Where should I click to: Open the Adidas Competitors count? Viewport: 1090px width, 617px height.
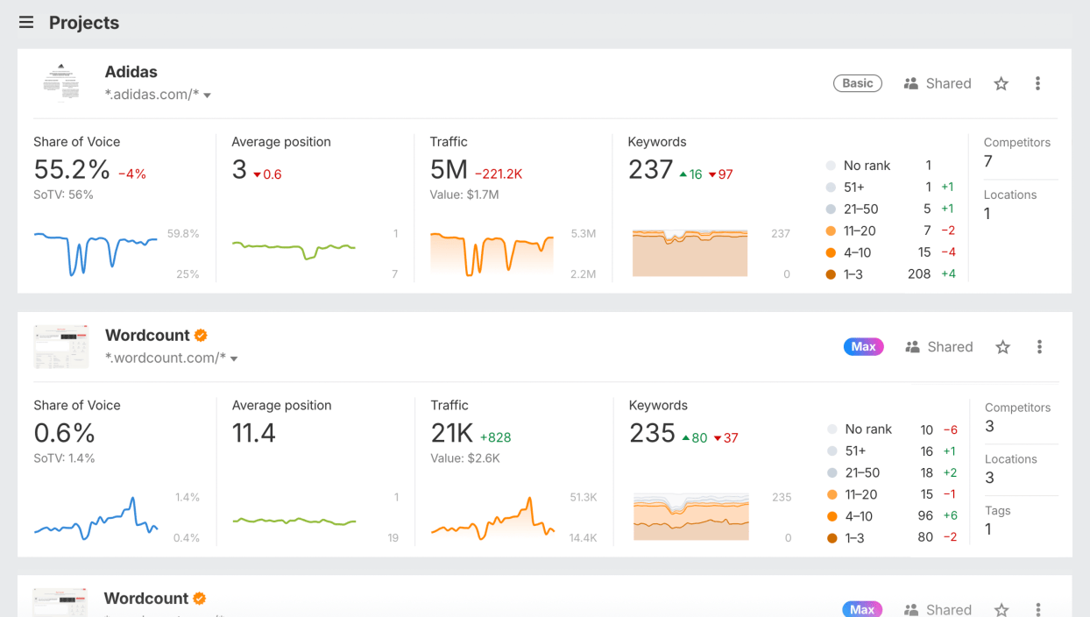988,161
